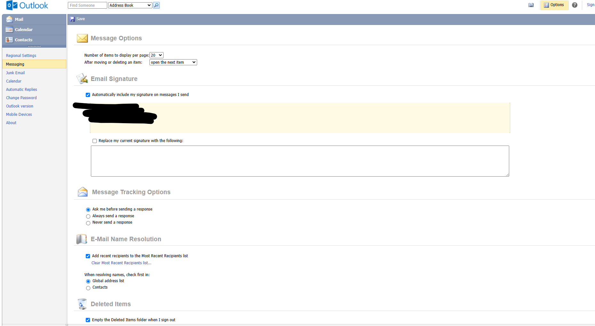Open the Address Book dropdown
595x326 pixels.
[130, 5]
